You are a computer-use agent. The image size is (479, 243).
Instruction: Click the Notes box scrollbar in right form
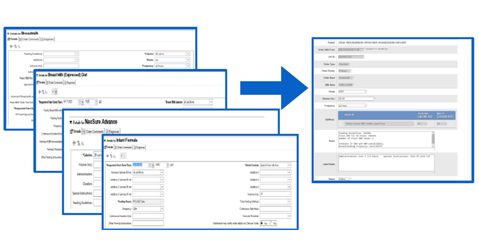coord(433,139)
